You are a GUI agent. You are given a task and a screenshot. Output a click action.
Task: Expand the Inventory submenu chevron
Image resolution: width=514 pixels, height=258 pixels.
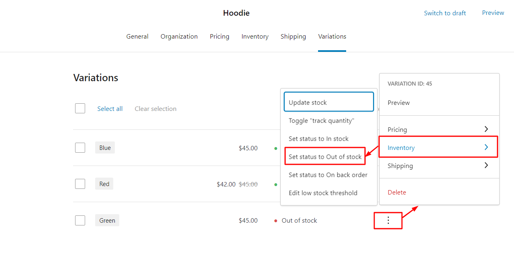click(486, 147)
